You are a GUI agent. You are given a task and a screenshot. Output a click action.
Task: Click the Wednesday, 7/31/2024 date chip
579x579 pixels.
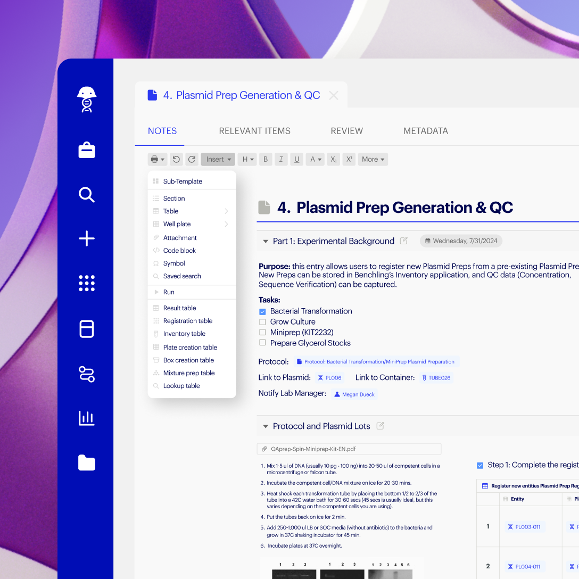[461, 241]
